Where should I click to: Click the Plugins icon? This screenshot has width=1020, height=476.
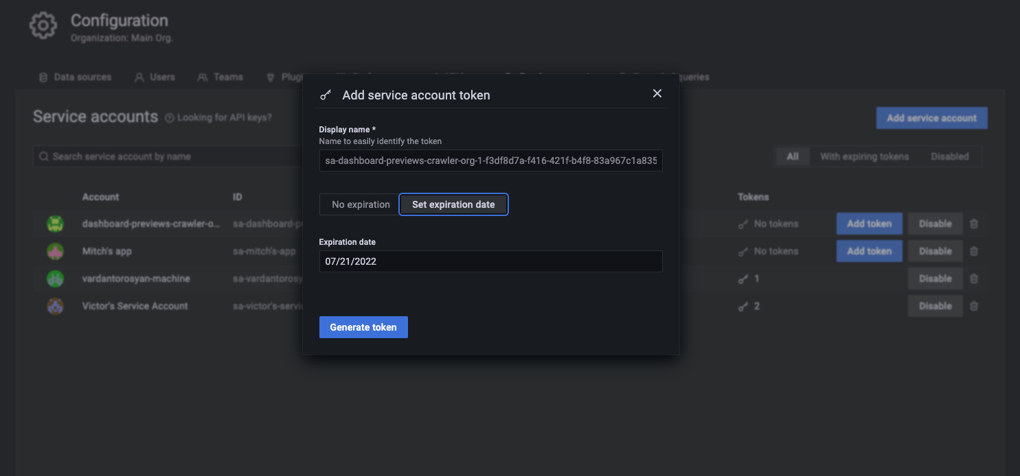click(269, 77)
